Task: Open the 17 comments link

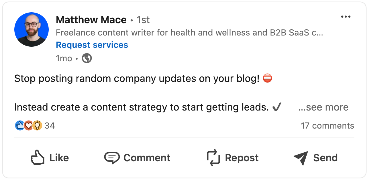Action: tap(327, 125)
